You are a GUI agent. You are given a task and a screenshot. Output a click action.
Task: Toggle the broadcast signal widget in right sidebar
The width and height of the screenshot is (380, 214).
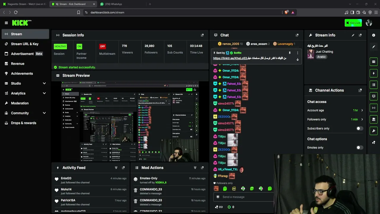coord(373,108)
